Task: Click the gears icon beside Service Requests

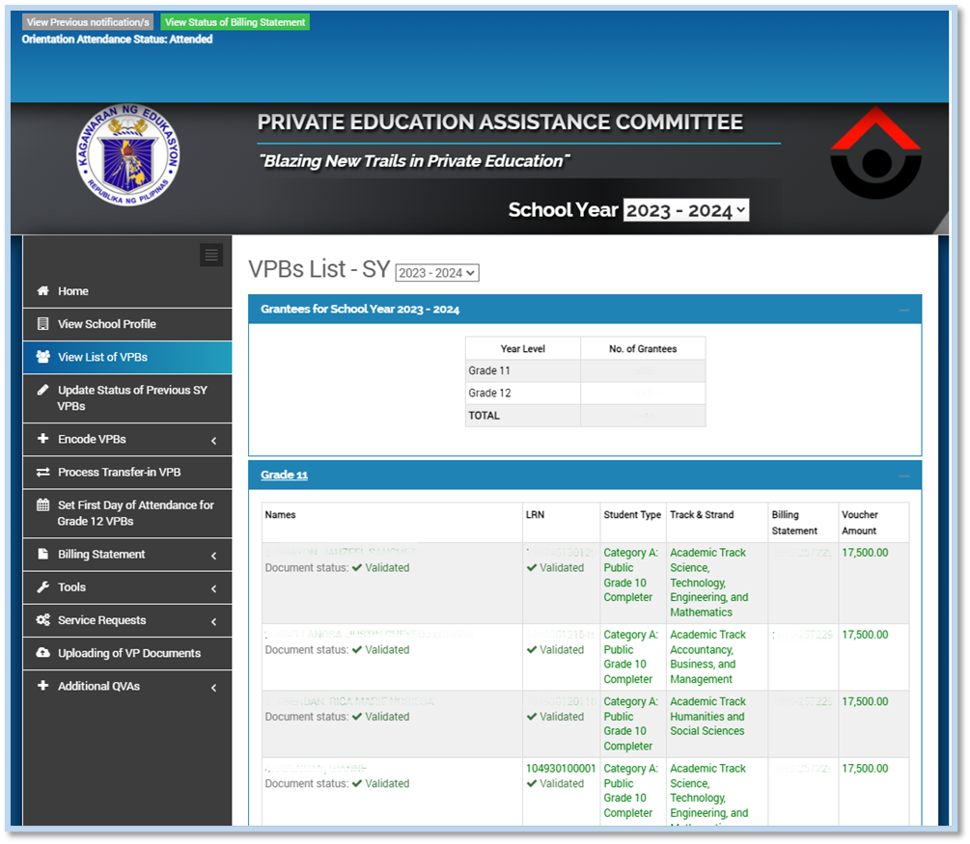Action: tap(42, 619)
